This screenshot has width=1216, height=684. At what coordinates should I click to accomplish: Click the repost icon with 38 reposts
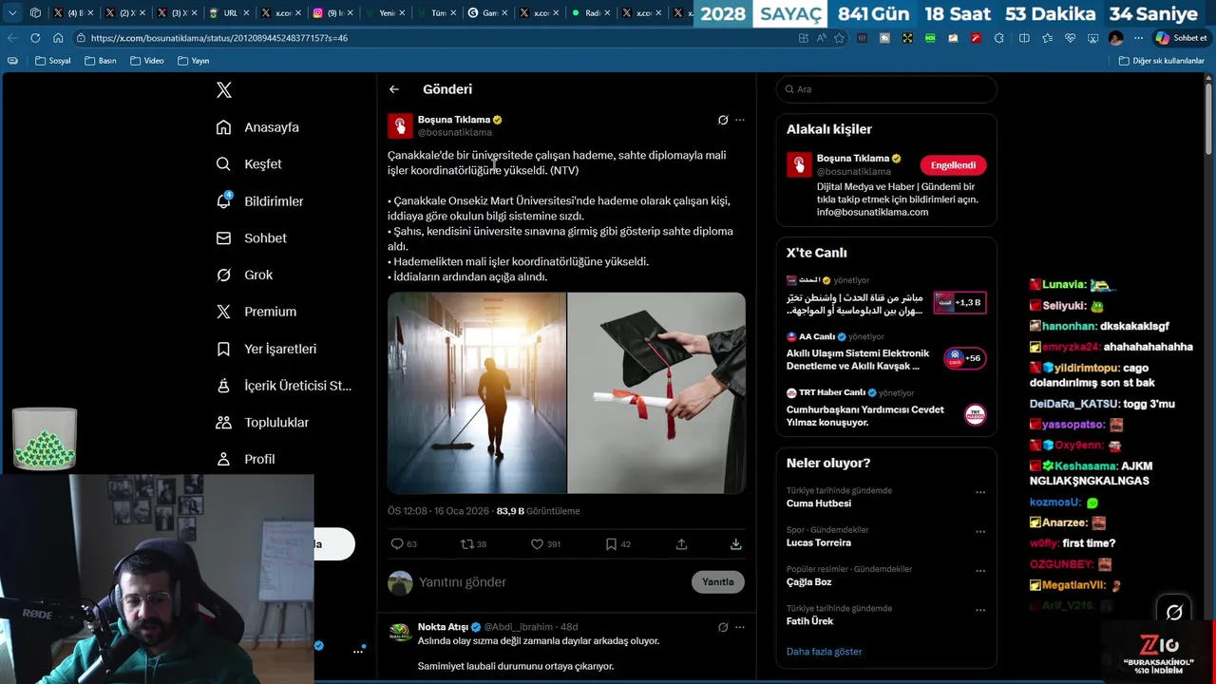pyautogui.click(x=466, y=544)
